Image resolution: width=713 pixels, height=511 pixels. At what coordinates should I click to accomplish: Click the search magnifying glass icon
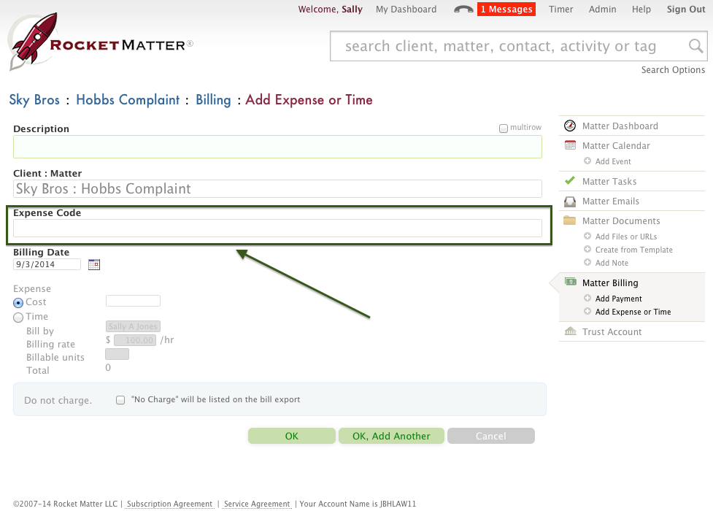coord(696,47)
